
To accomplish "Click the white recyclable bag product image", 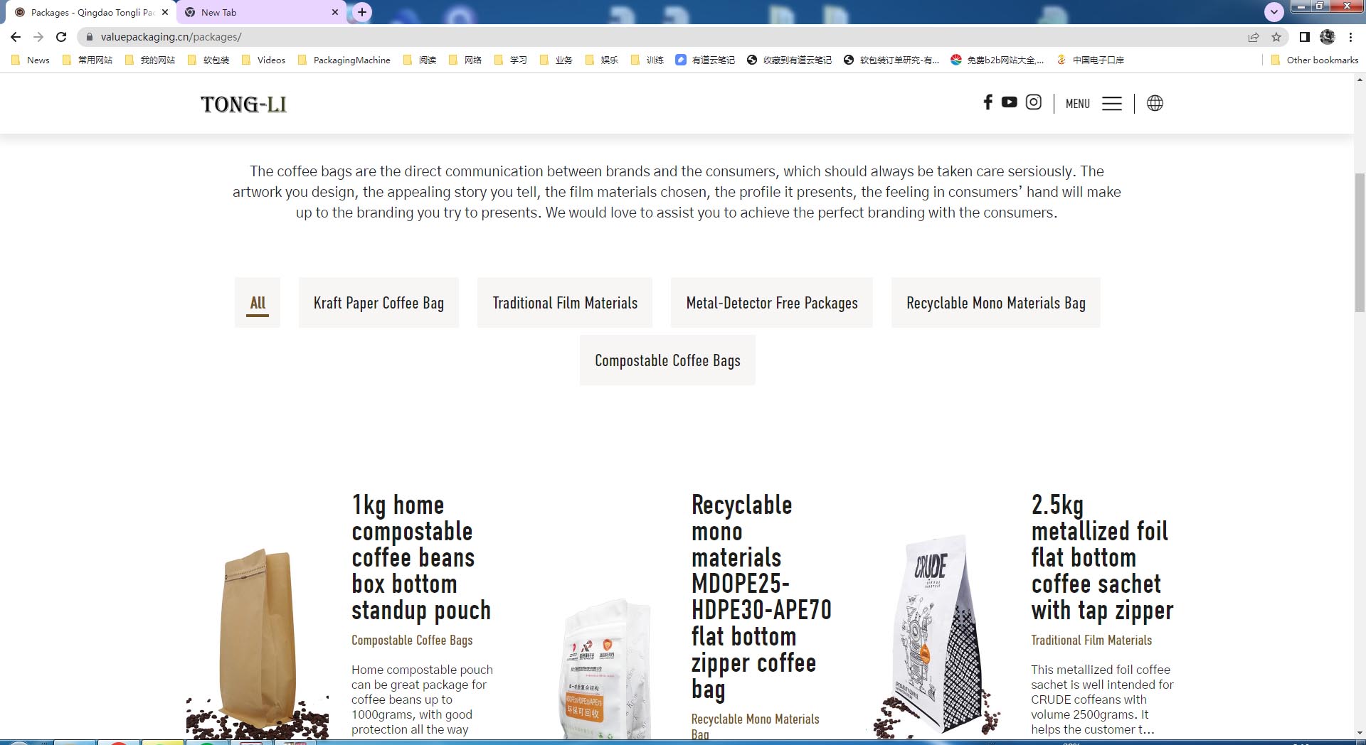I will pyautogui.click(x=605, y=668).
